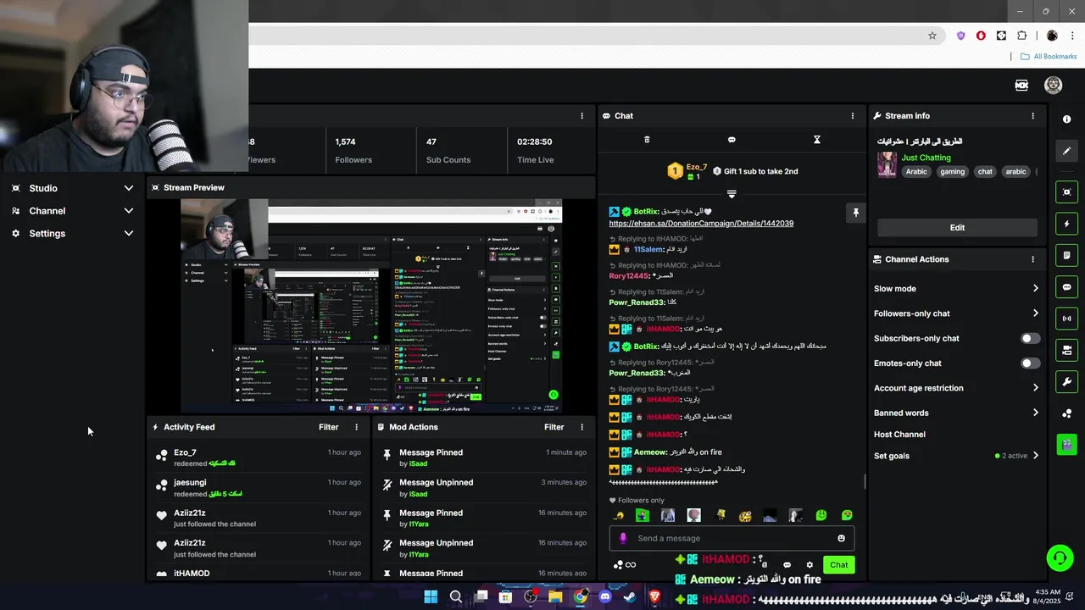
Task: Click the gaming tag in Stream info
Action: pyautogui.click(x=952, y=172)
